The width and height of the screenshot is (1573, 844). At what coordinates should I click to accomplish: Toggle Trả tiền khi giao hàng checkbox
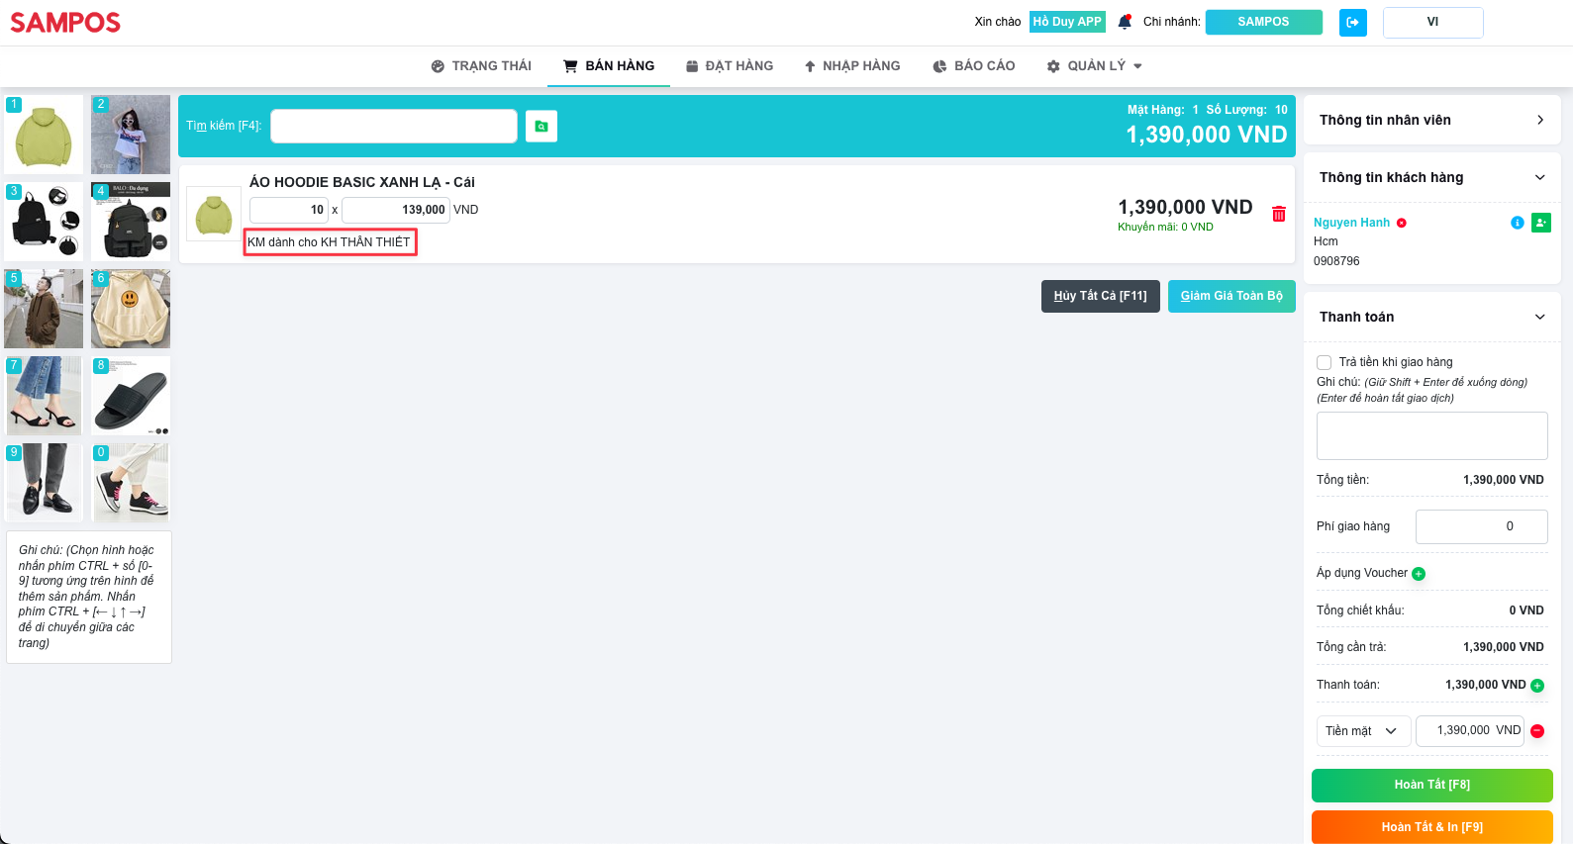(1324, 362)
